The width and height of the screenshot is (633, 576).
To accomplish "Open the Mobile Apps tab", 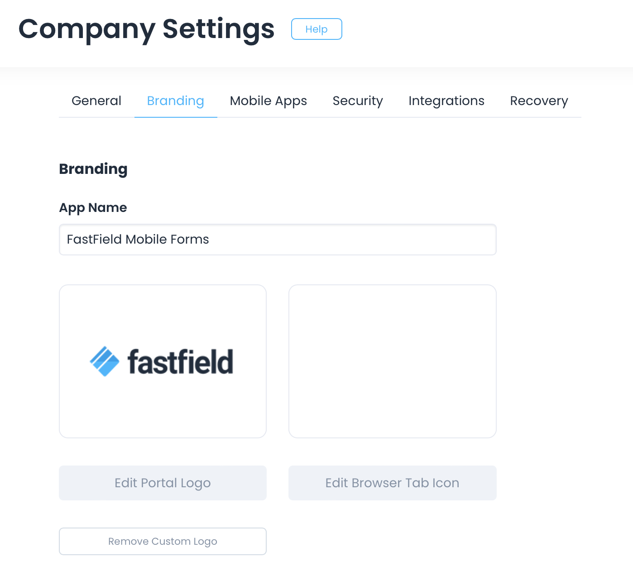I will tap(269, 101).
